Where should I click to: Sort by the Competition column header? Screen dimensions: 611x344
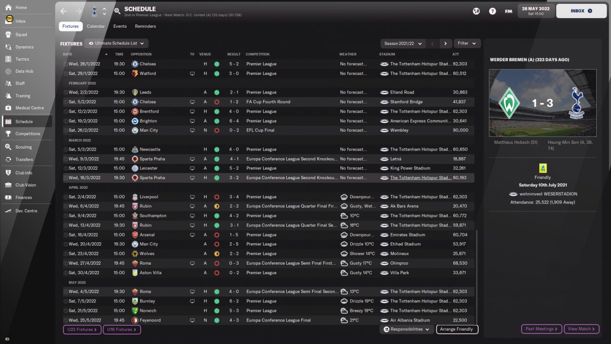click(258, 54)
